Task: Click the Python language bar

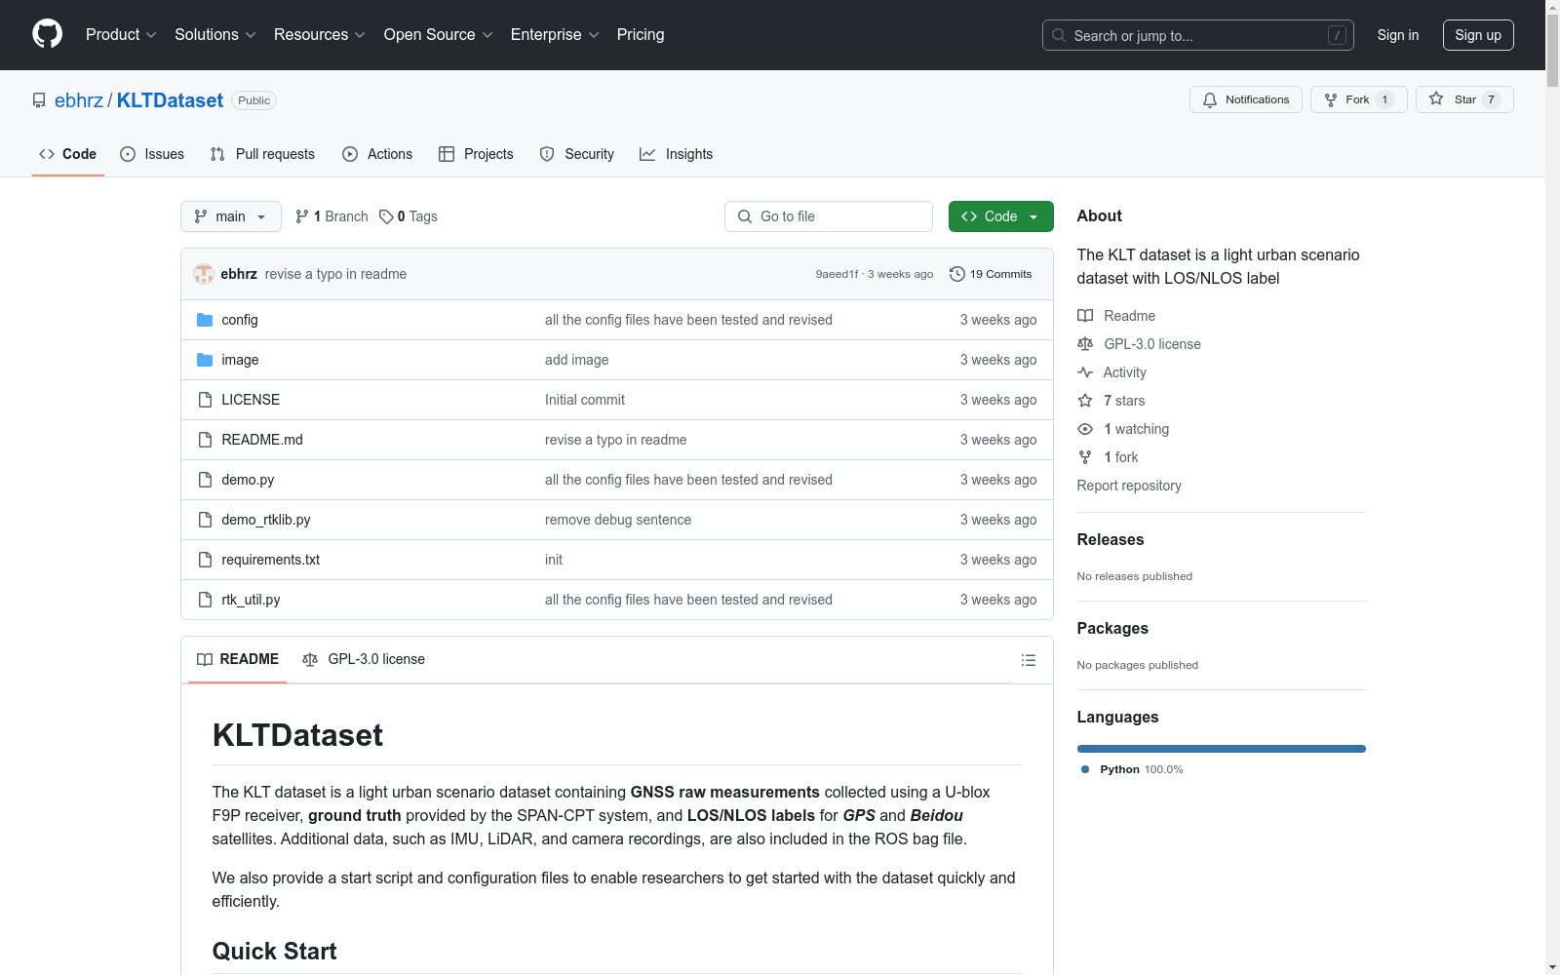Action: pyautogui.click(x=1221, y=749)
